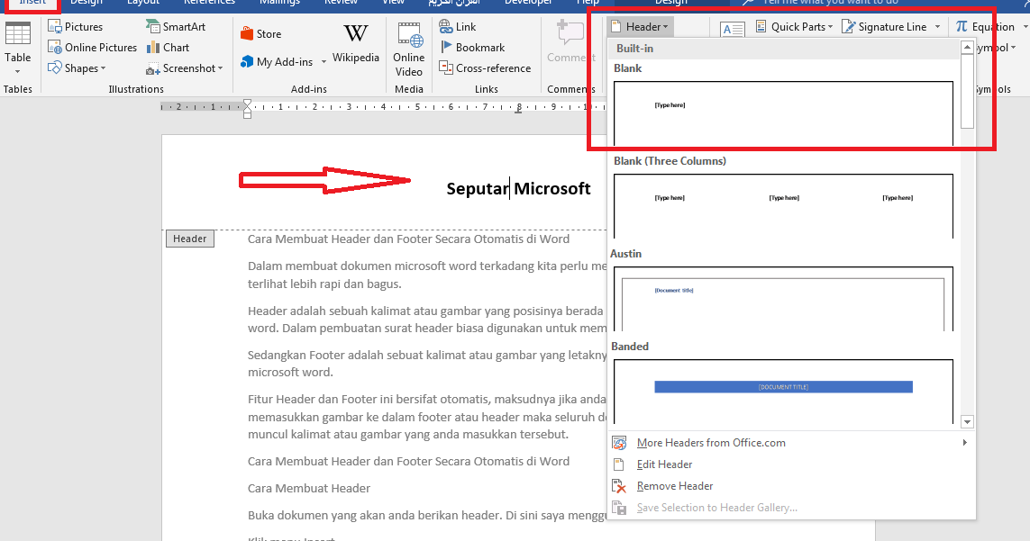The height and width of the screenshot is (541, 1030).
Task: Expand the Signature Line dropdown arrow
Action: 937,27
